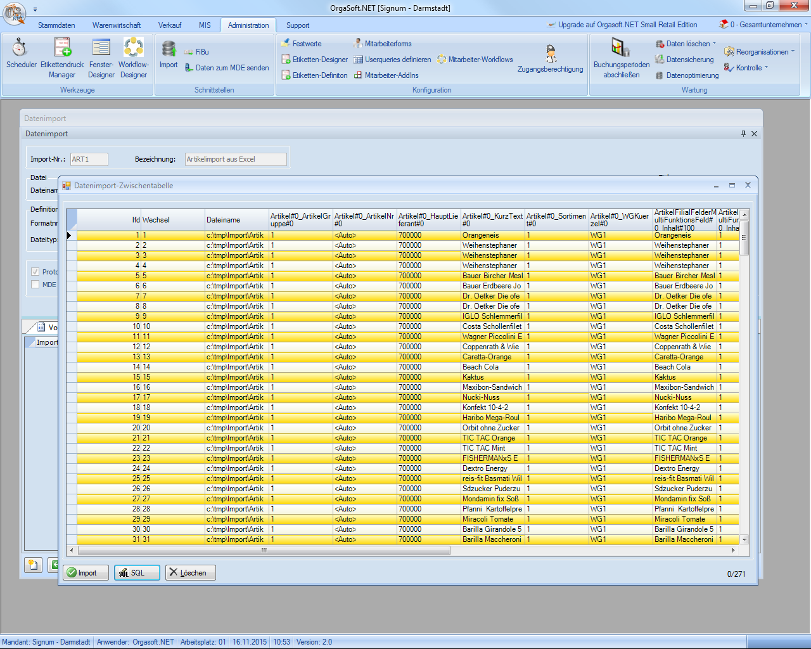Image resolution: width=811 pixels, height=649 pixels.
Task: Open the Stammdaten ribbon tab
Action: point(56,25)
